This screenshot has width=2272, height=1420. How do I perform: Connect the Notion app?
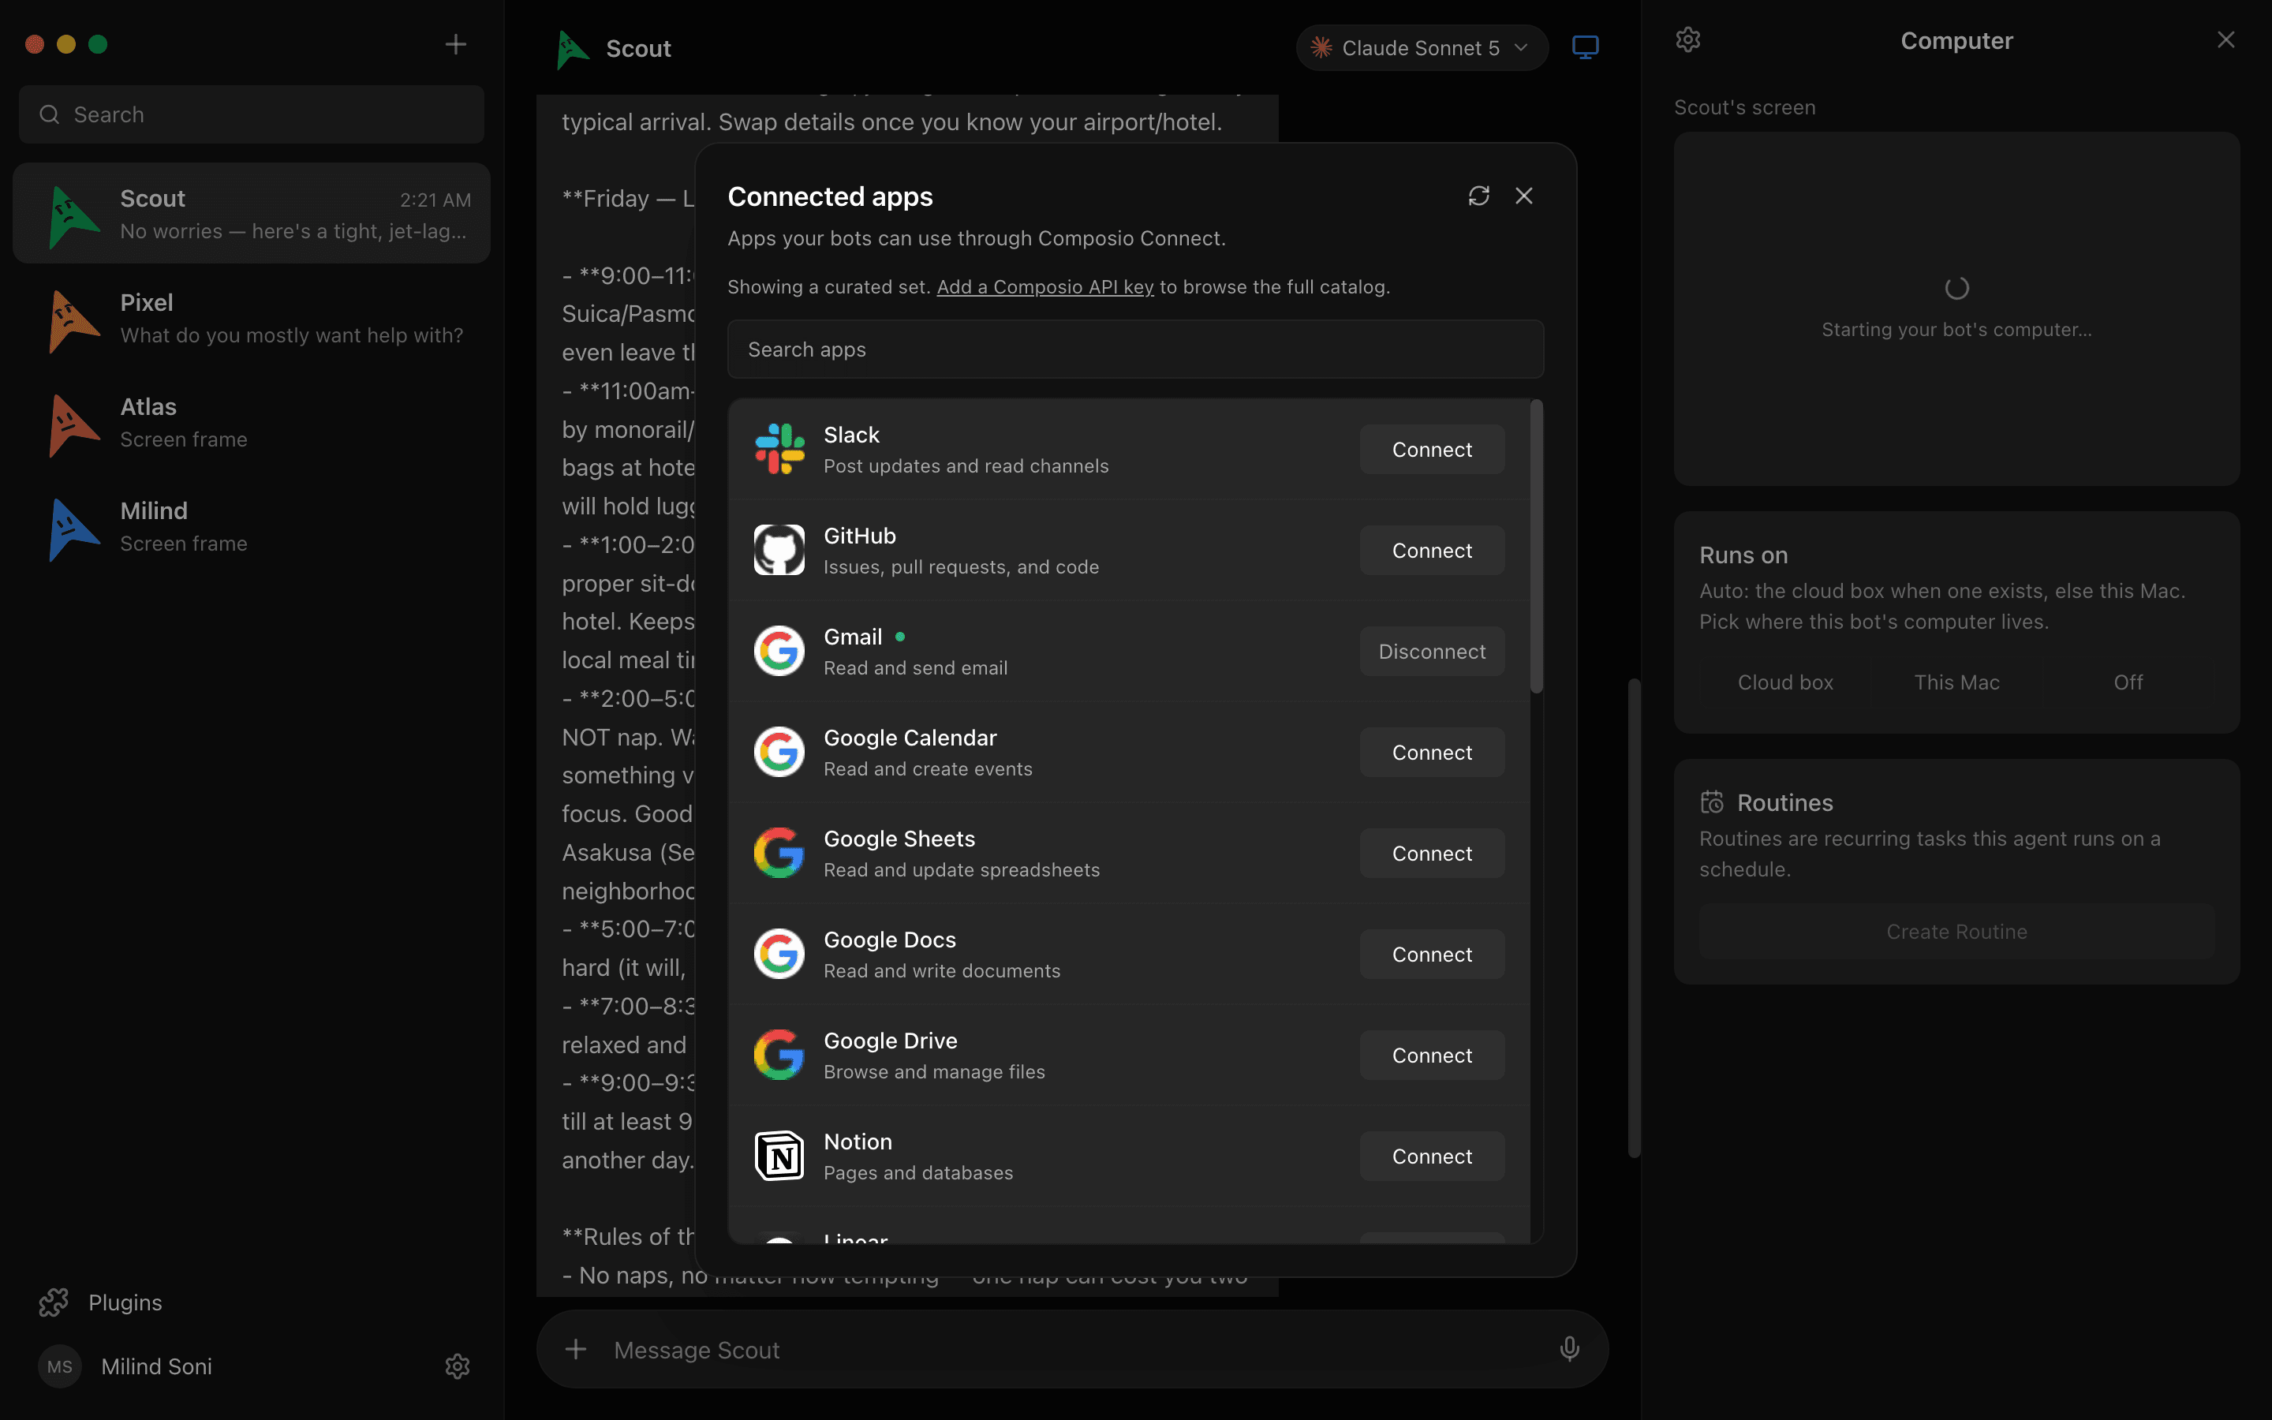coord(1432,1156)
